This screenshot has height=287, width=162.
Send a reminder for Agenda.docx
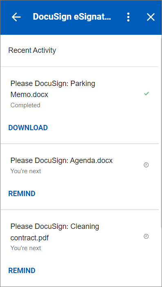coord(22,194)
